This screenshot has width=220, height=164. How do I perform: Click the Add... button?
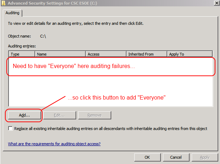(x=24, y=115)
